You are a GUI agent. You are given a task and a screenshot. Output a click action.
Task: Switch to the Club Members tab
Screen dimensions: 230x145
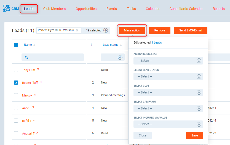coord(54,9)
